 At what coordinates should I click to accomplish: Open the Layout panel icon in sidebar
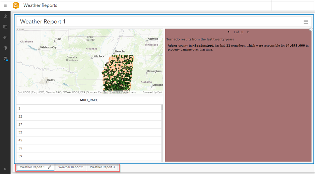click(5, 27)
